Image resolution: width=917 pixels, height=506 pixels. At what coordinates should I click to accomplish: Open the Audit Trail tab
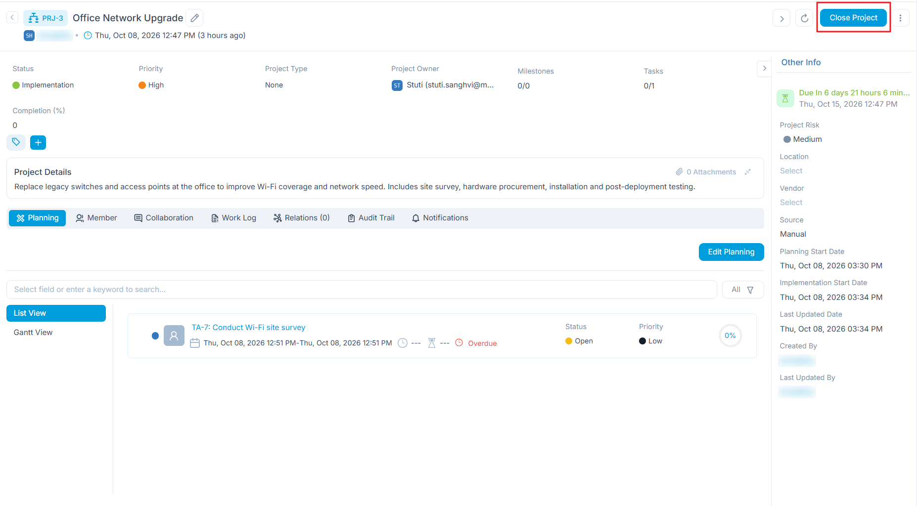(371, 218)
